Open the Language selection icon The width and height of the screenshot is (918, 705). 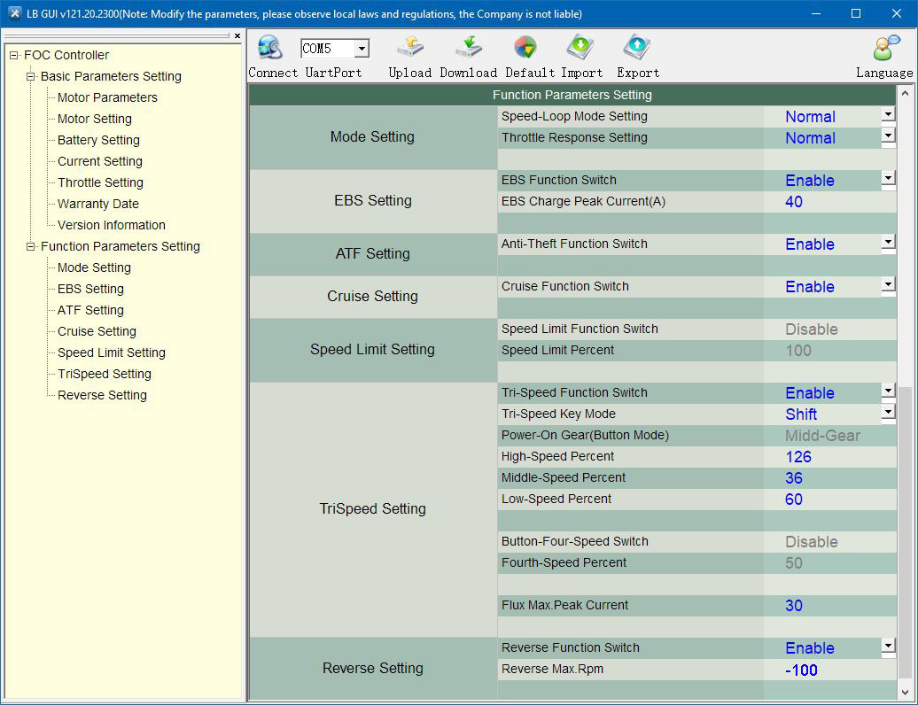[884, 48]
